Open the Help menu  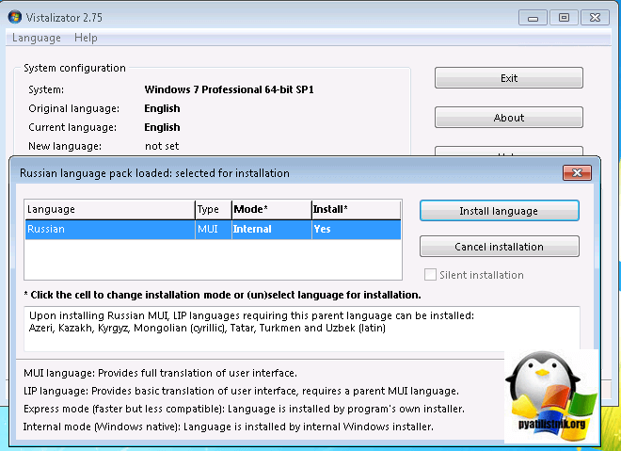click(x=86, y=38)
